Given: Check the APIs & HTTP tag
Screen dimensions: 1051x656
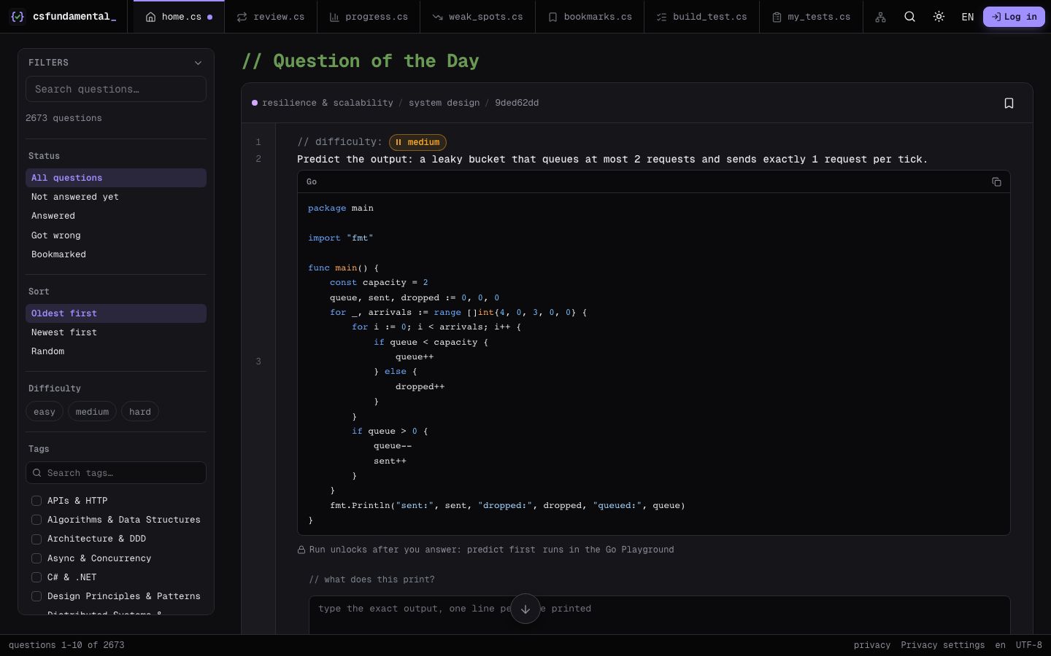Looking at the screenshot, I should [x=36, y=501].
